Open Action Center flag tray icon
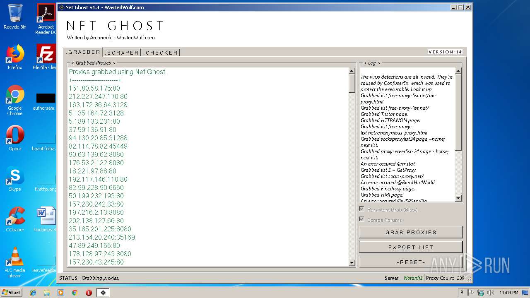Screen dimensions: 530x298 [471, 293]
